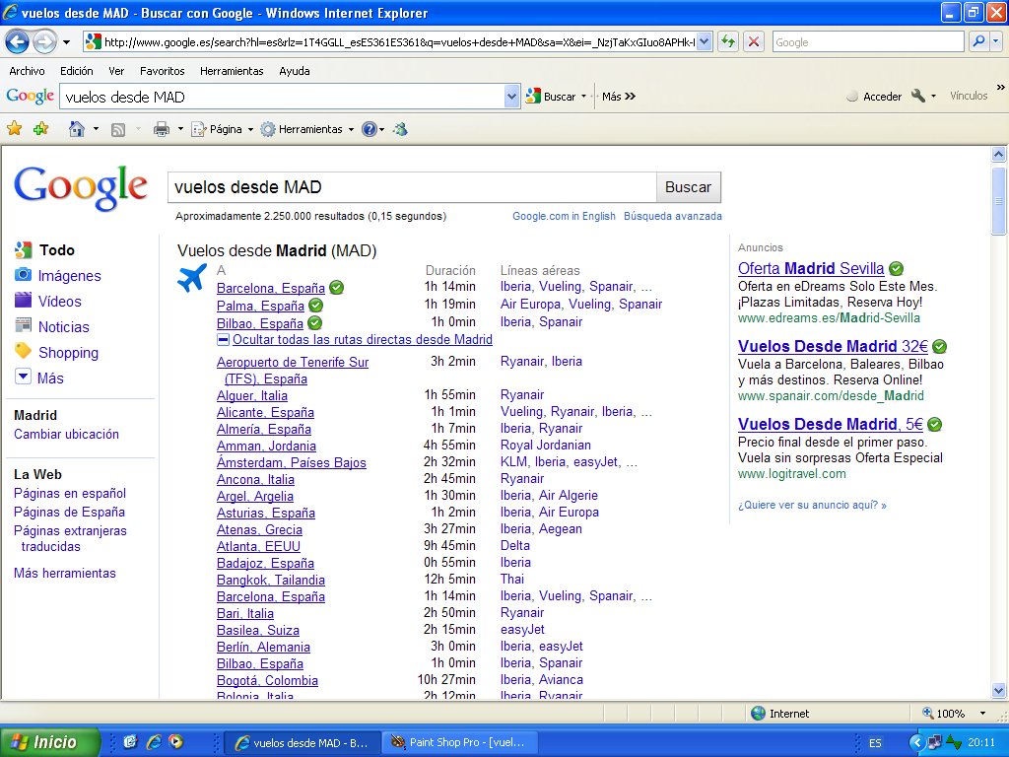Click the blue help question mark icon
Screen dimensions: 1009x757
(370, 129)
